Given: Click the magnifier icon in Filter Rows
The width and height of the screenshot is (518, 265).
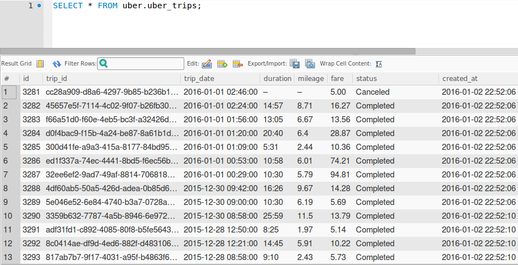Looking at the screenshot, I should (103, 63).
